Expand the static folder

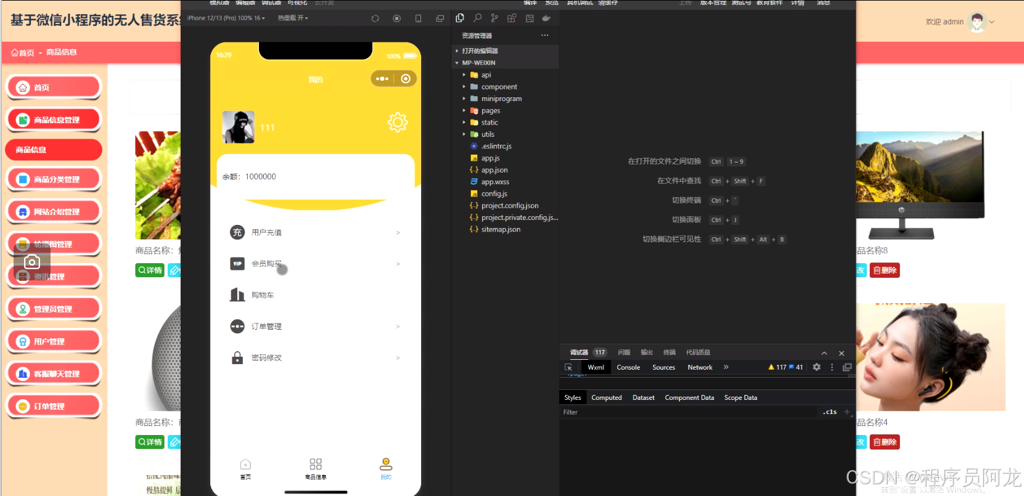[489, 123]
